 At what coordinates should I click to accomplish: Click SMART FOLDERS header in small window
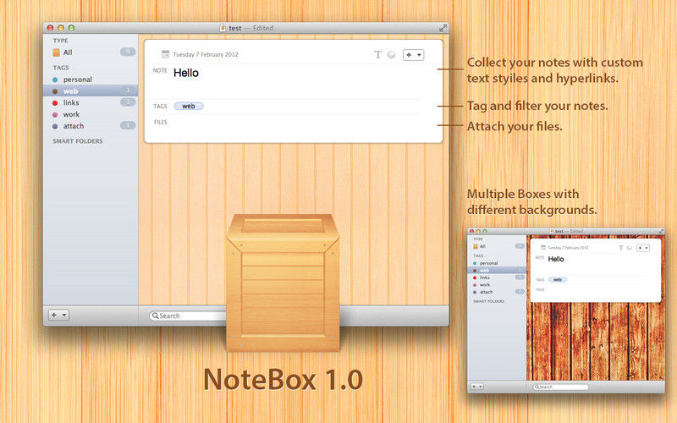tap(489, 301)
